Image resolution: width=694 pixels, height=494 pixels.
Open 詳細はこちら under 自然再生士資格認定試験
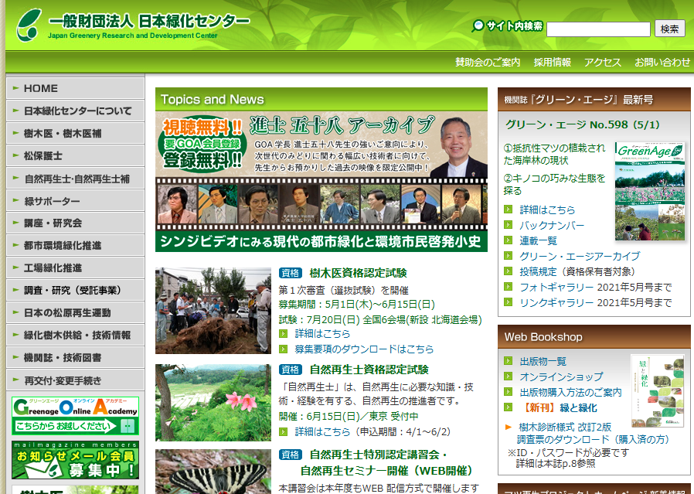click(322, 432)
